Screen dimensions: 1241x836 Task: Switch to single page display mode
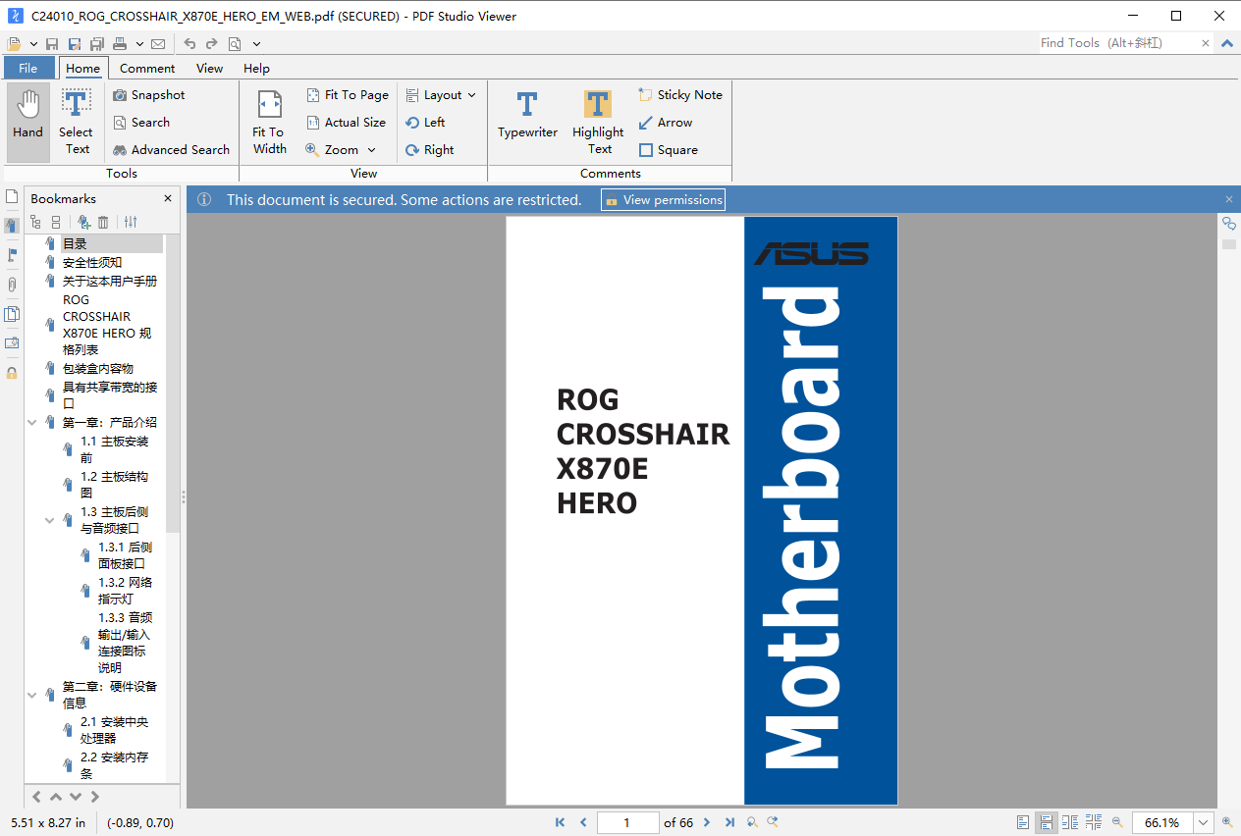click(1022, 822)
